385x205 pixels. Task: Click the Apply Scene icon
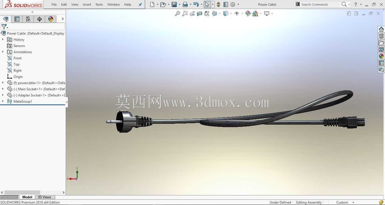255,13
